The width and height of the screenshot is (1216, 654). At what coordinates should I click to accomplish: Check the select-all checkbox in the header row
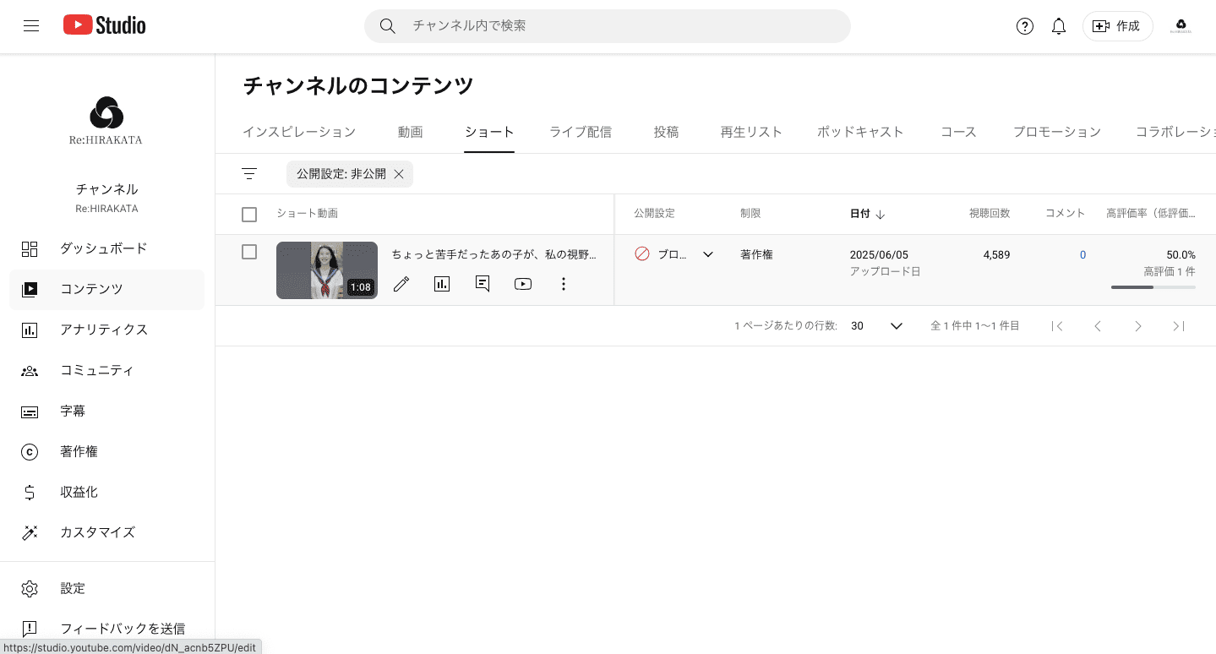(x=249, y=214)
